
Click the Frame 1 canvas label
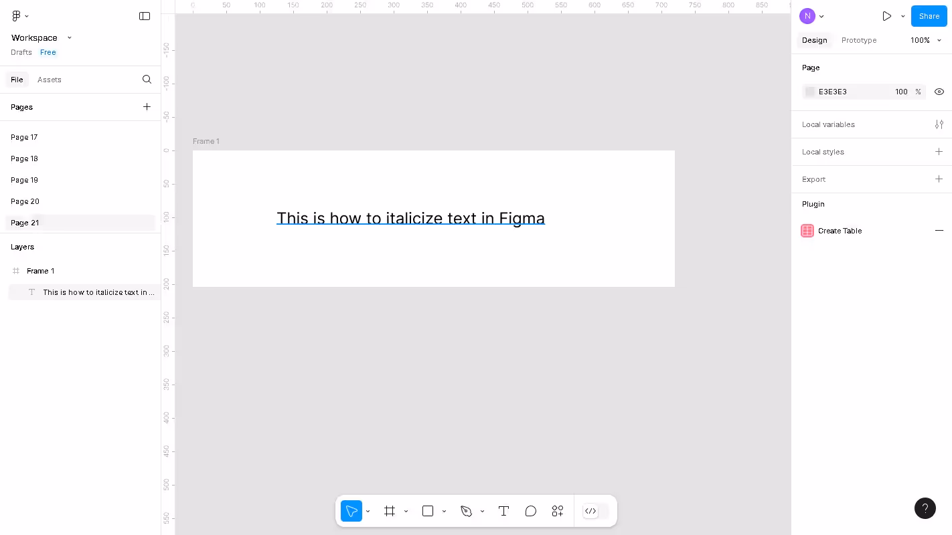click(x=206, y=141)
